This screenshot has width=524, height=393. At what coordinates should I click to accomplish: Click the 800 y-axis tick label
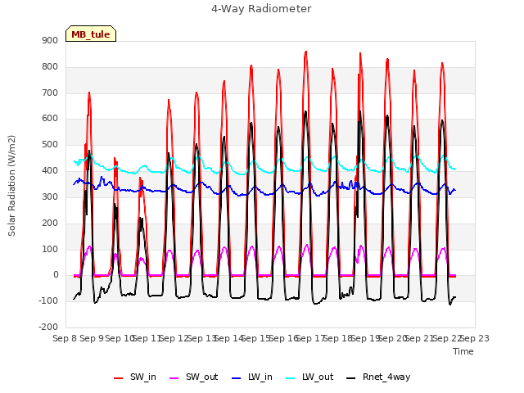click(50, 67)
